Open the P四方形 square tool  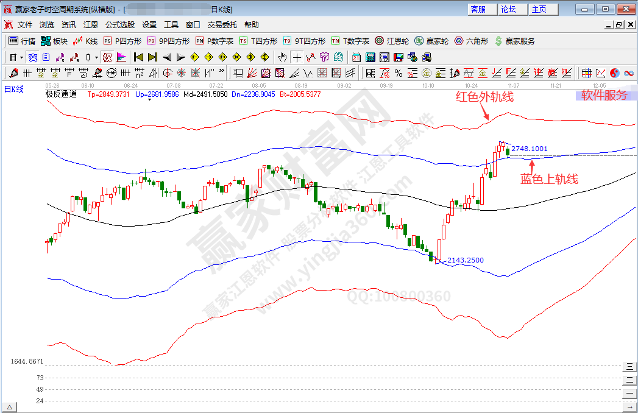click(x=122, y=41)
